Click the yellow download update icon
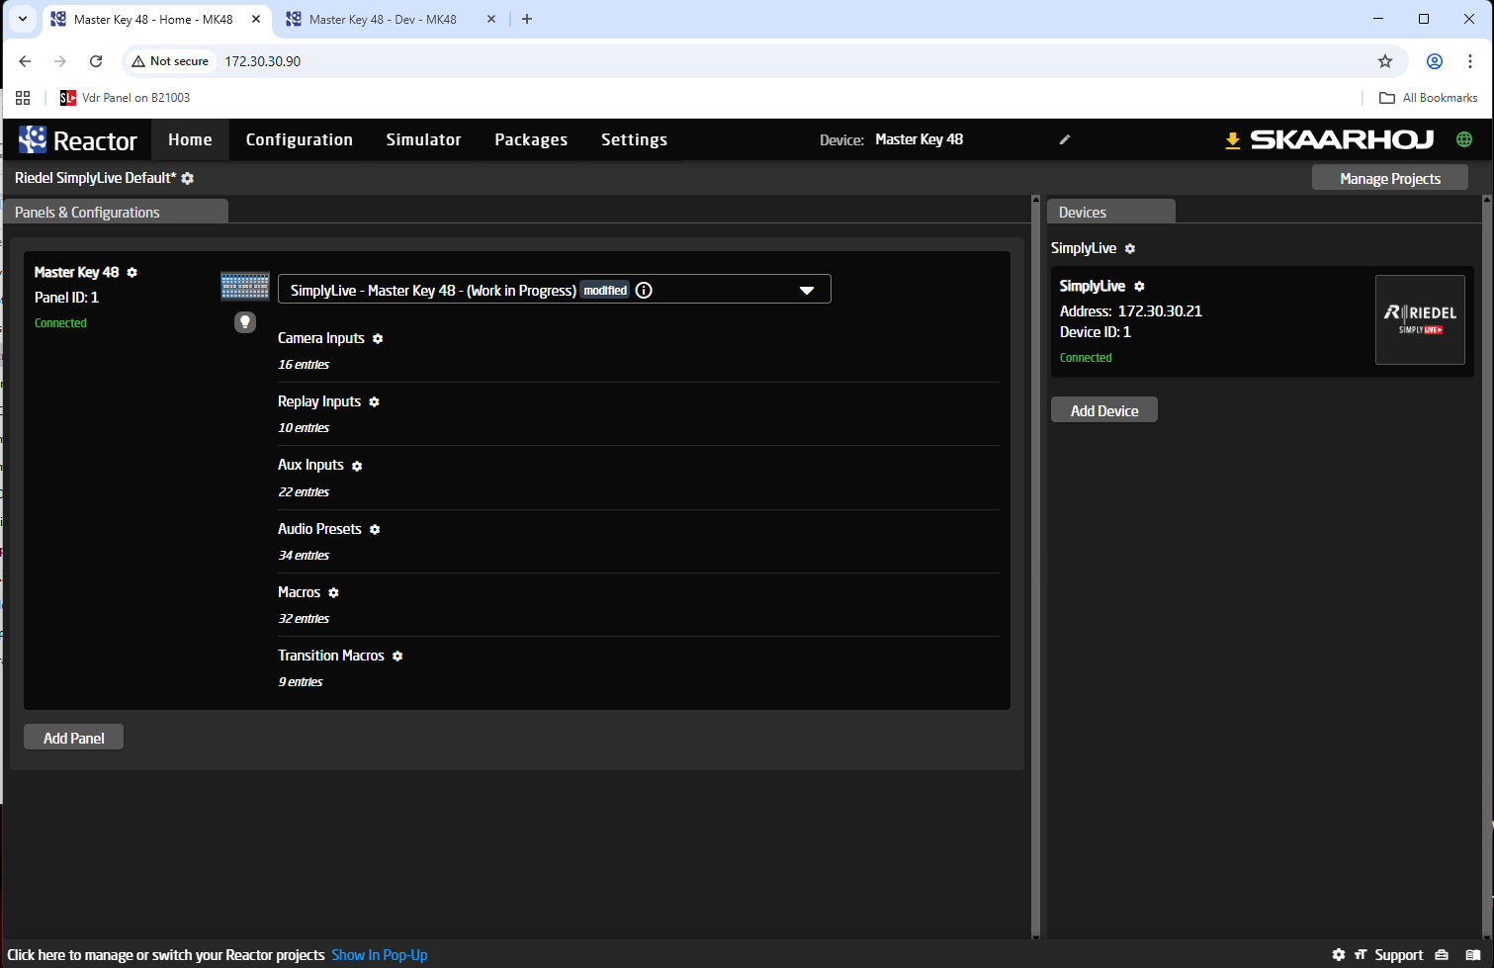1494x968 pixels. 1233,140
